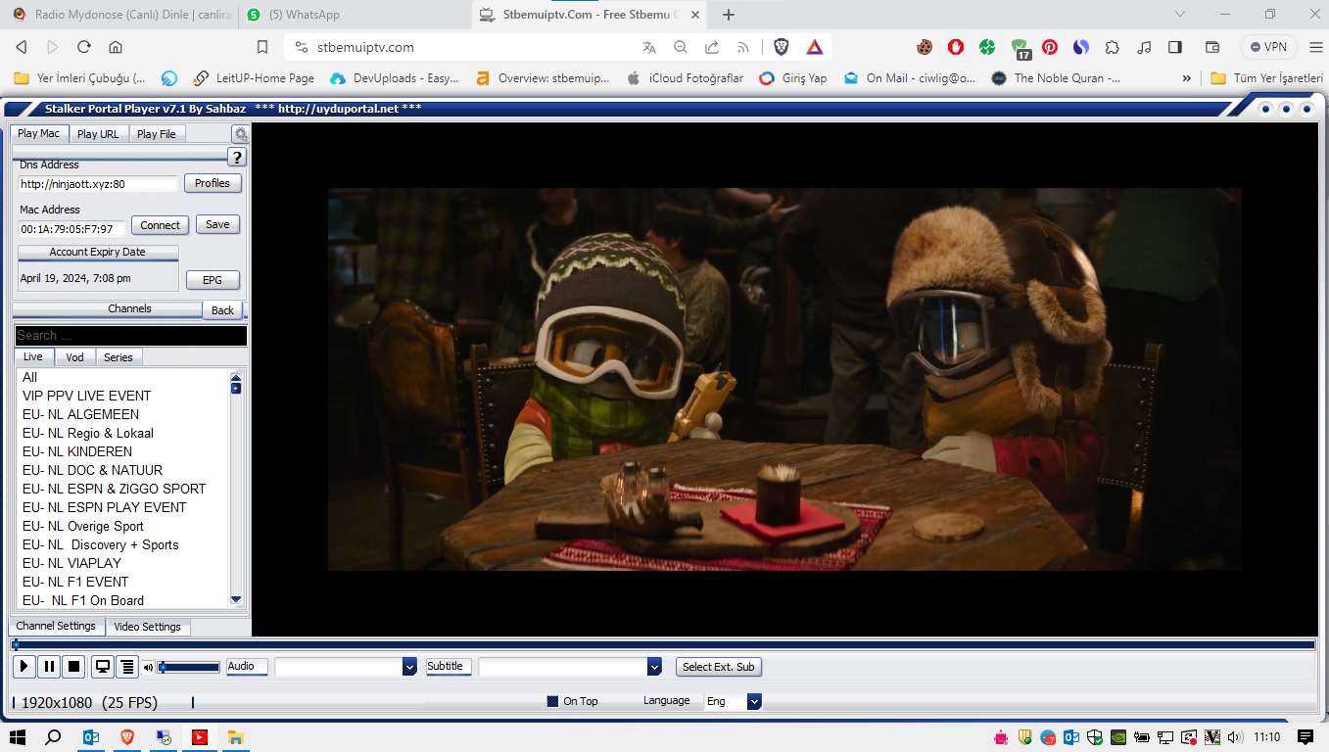Click the Back button beside Channels

(x=223, y=310)
